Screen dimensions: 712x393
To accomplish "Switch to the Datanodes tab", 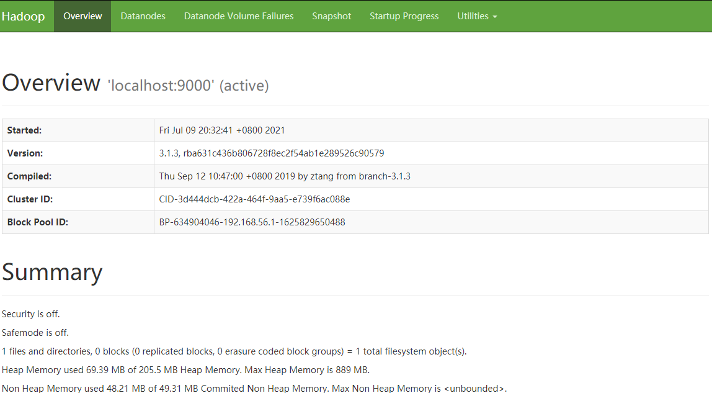I will pyautogui.click(x=143, y=16).
